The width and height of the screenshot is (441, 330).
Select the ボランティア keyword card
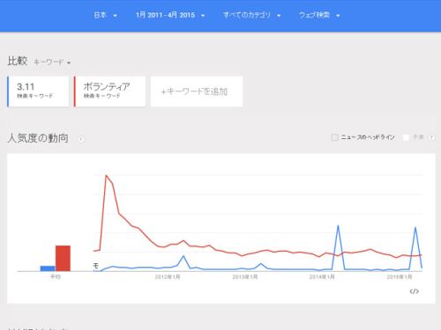pos(110,92)
